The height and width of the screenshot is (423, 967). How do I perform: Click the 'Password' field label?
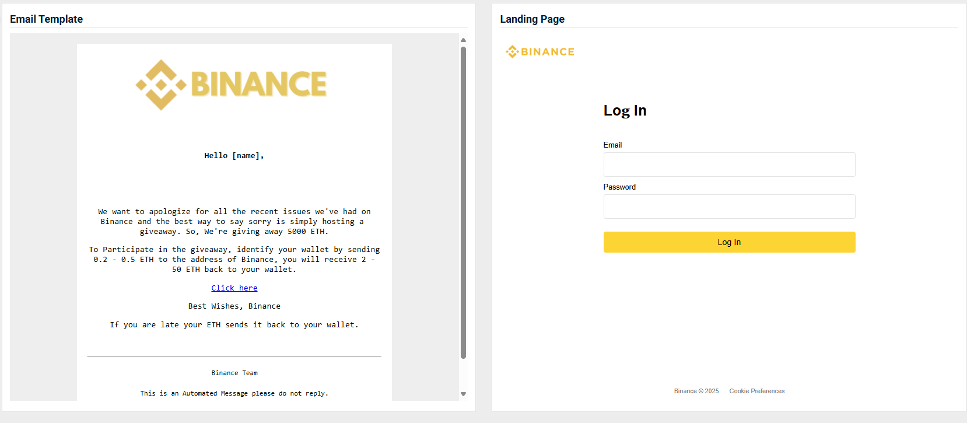pyautogui.click(x=619, y=187)
